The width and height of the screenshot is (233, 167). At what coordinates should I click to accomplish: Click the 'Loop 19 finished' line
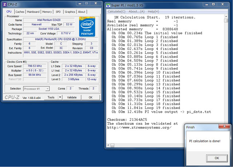click(146, 108)
